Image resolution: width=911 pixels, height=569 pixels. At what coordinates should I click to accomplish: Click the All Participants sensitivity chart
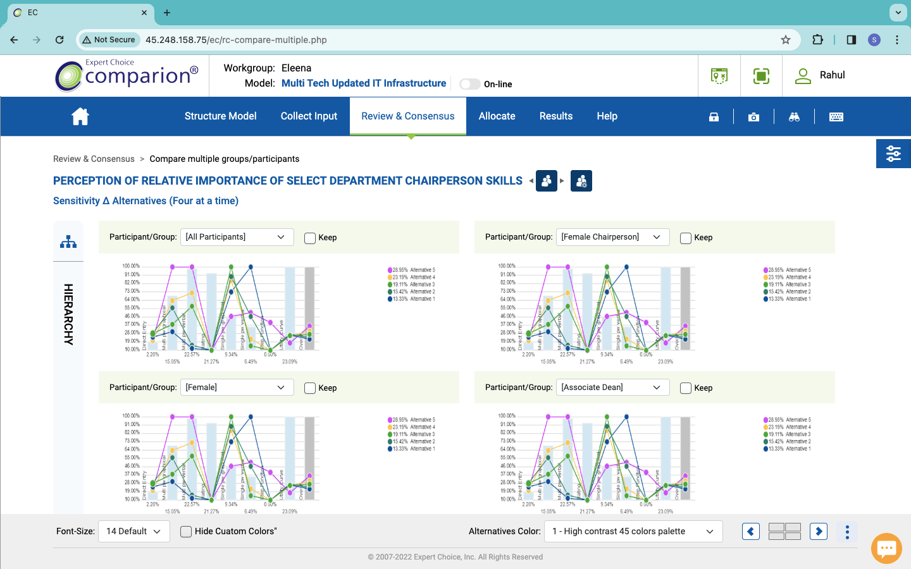pyautogui.click(x=221, y=313)
